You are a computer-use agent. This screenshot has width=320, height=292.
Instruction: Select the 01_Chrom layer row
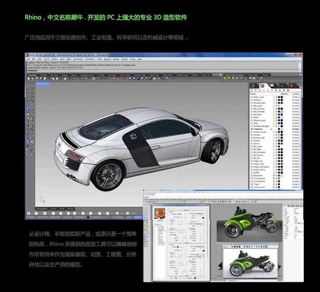pyautogui.click(x=275, y=144)
